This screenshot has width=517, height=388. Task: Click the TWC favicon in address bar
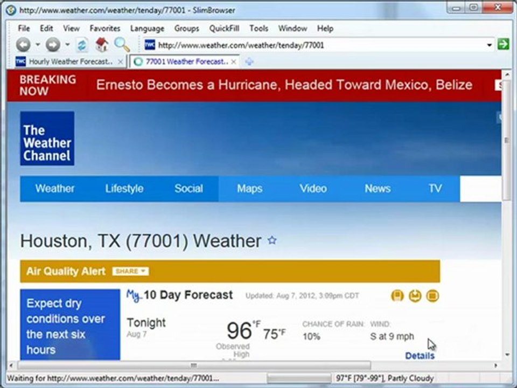coord(150,45)
